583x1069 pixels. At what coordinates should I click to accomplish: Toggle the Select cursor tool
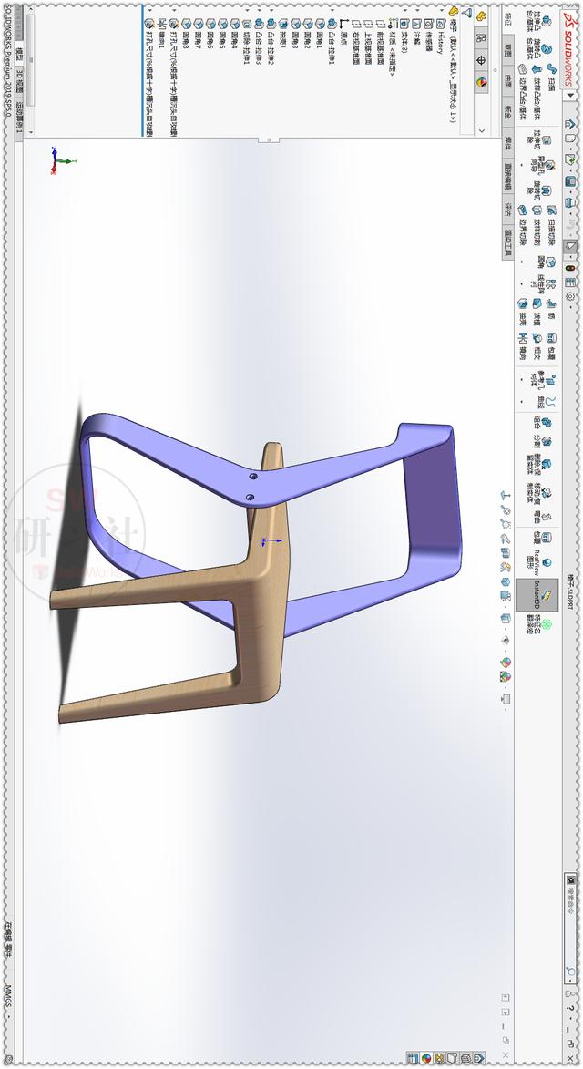pos(570,246)
